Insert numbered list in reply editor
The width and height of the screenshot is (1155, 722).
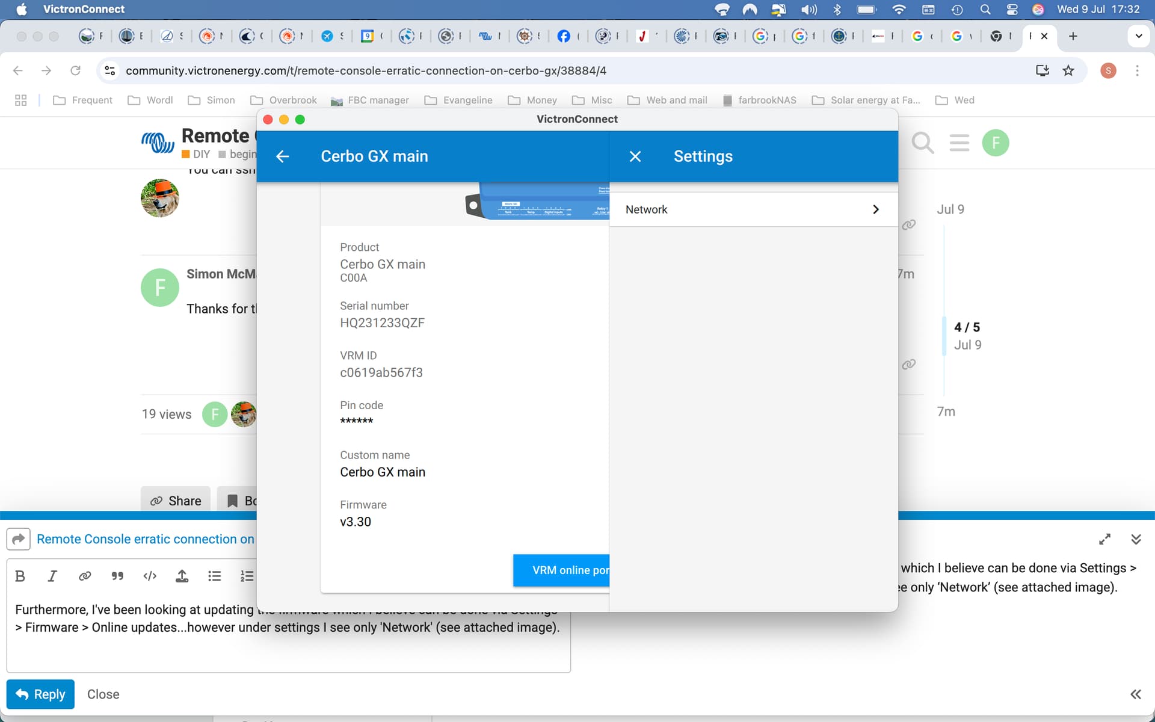(247, 576)
